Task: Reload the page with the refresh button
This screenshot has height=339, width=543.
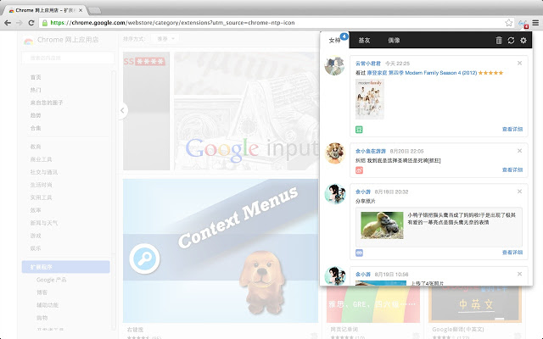Action: tap(31, 23)
